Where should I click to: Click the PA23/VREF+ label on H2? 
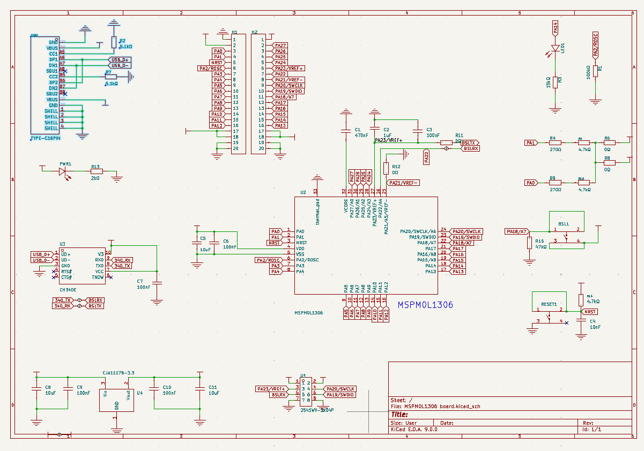click(x=289, y=69)
